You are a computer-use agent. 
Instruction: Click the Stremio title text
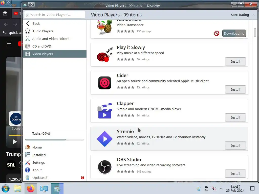pyautogui.click(x=125, y=131)
